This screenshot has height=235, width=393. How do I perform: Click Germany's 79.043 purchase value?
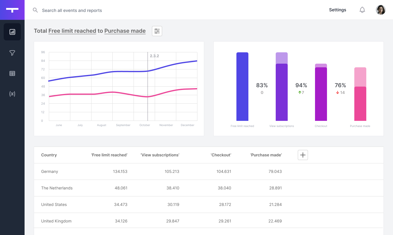[275, 172]
